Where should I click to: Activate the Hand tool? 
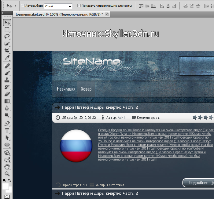(x=7, y=167)
